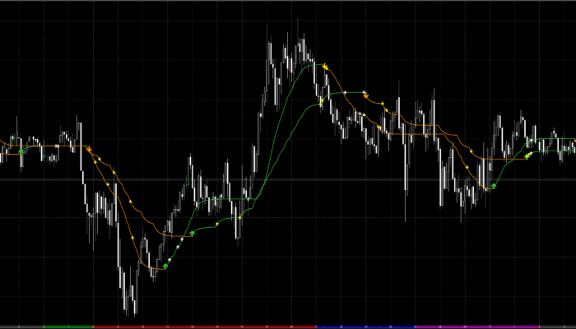The image size is (576, 329).
Task: Click the green up arrow at lowest trough
Action: 165,266
